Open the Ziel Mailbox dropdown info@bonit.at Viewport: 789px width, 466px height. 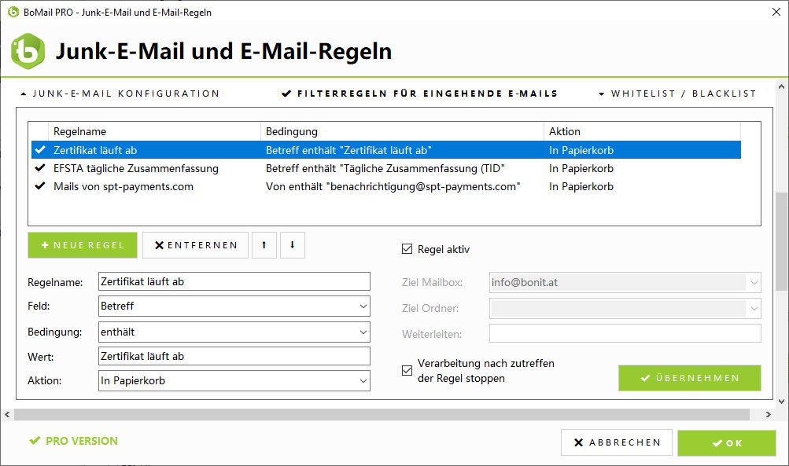pos(625,283)
